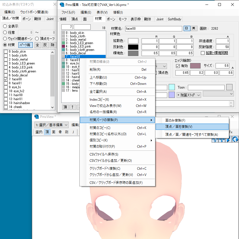Click the curved-arrow rotate icon in PmxView
This screenshot has height=239, width=239.
235,139
